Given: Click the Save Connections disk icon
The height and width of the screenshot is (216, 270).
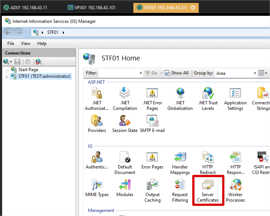Looking at the screenshot, I should coord(17,62).
